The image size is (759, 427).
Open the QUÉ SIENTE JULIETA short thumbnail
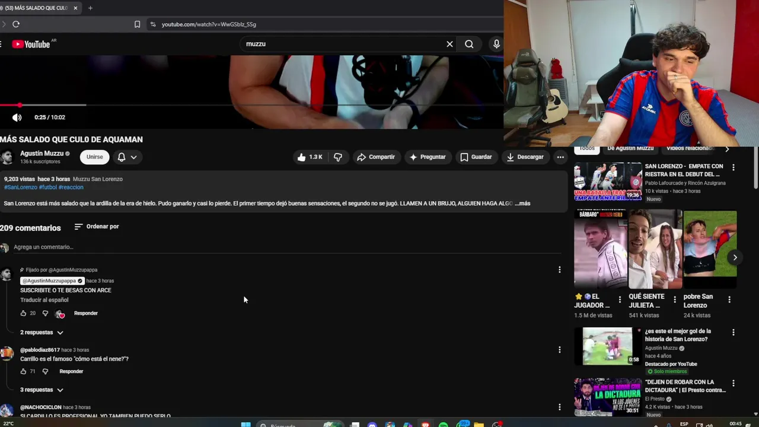click(655, 249)
